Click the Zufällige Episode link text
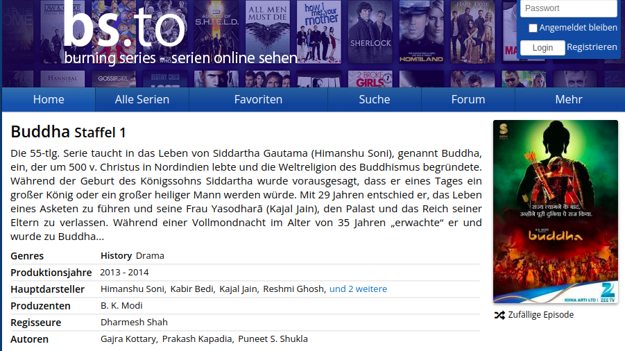 coord(541,315)
